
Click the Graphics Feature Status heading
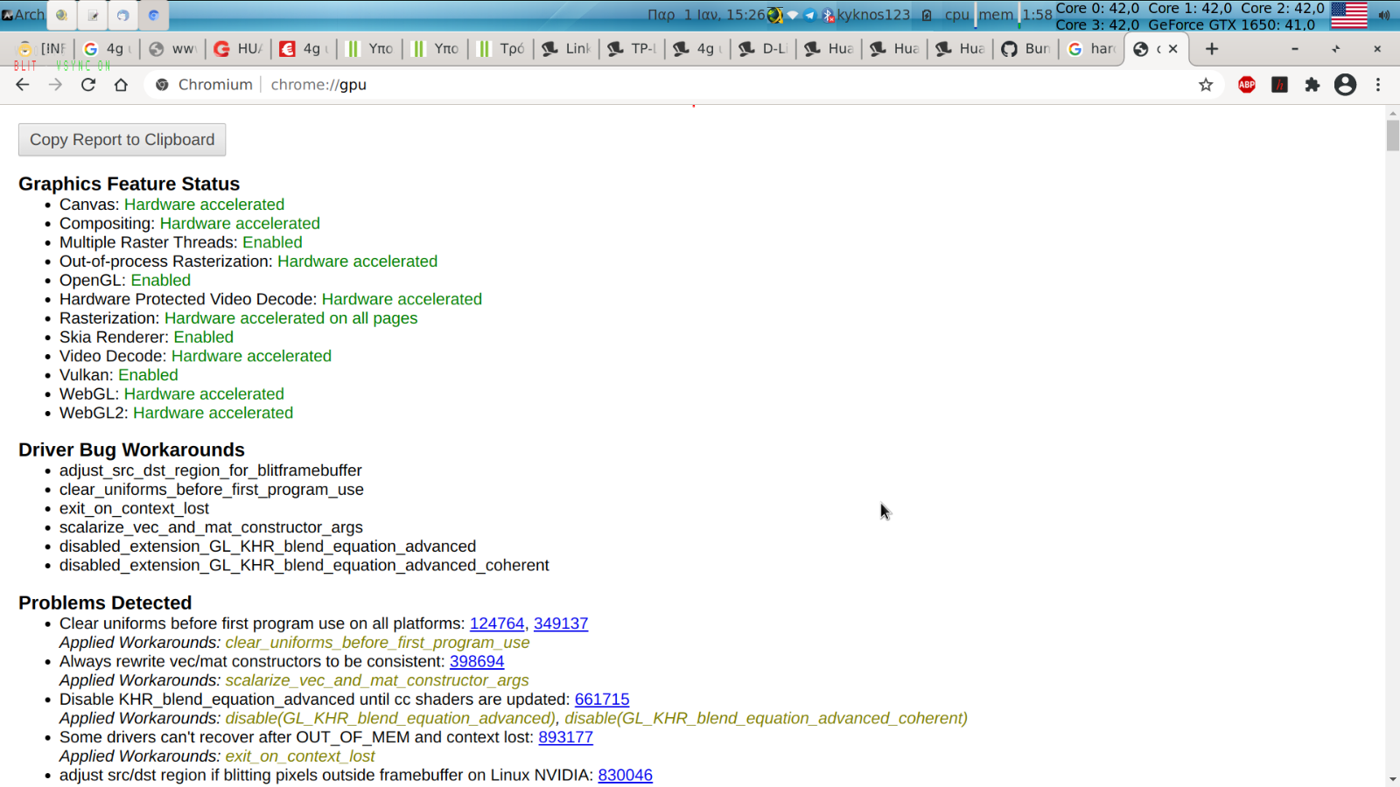pos(129,184)
